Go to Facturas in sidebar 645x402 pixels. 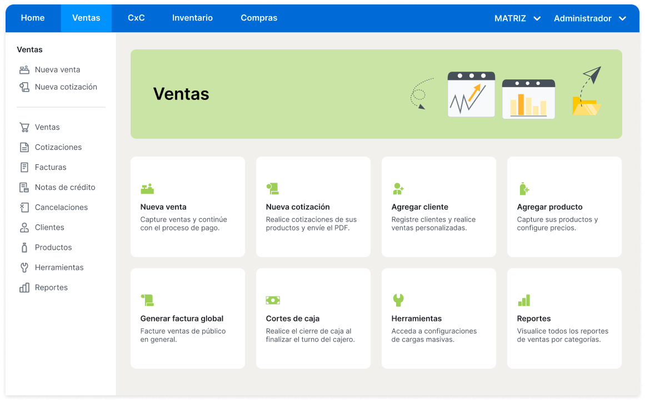(x=51, y=167)
